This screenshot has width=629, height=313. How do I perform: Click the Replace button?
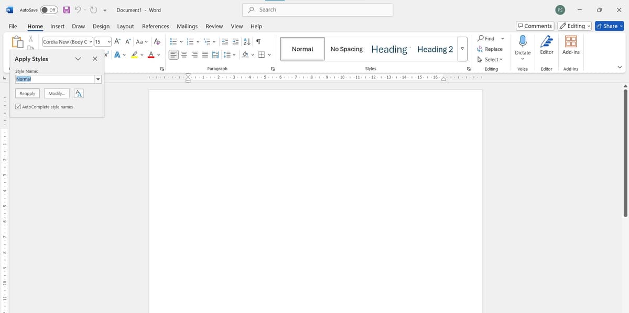point(490,49)
